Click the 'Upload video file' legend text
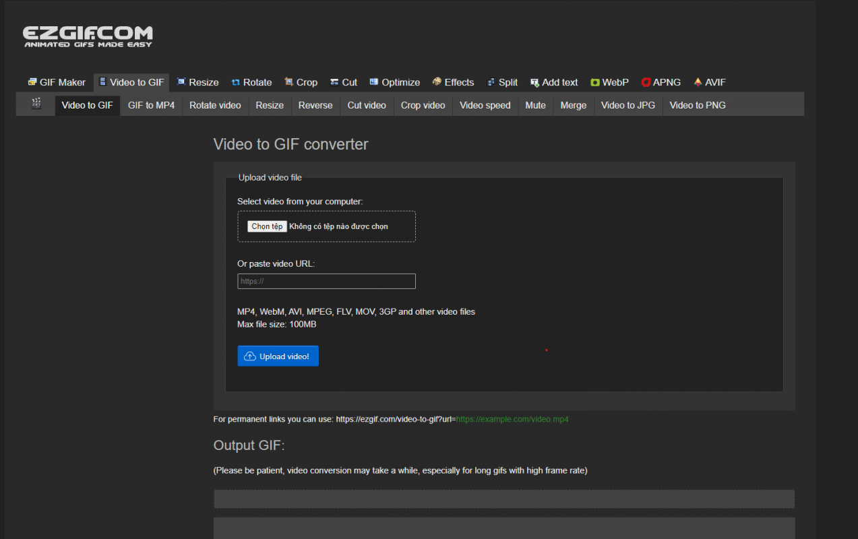The width and height of the screenshot is (858, 539). (x=270, y=178)
